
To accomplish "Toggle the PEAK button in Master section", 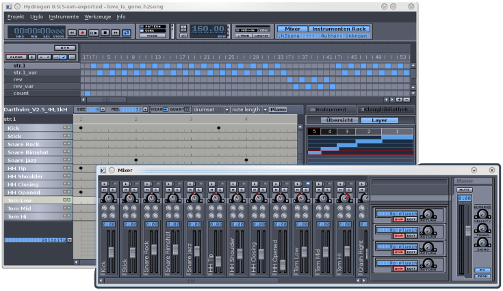I will (482, 276).
